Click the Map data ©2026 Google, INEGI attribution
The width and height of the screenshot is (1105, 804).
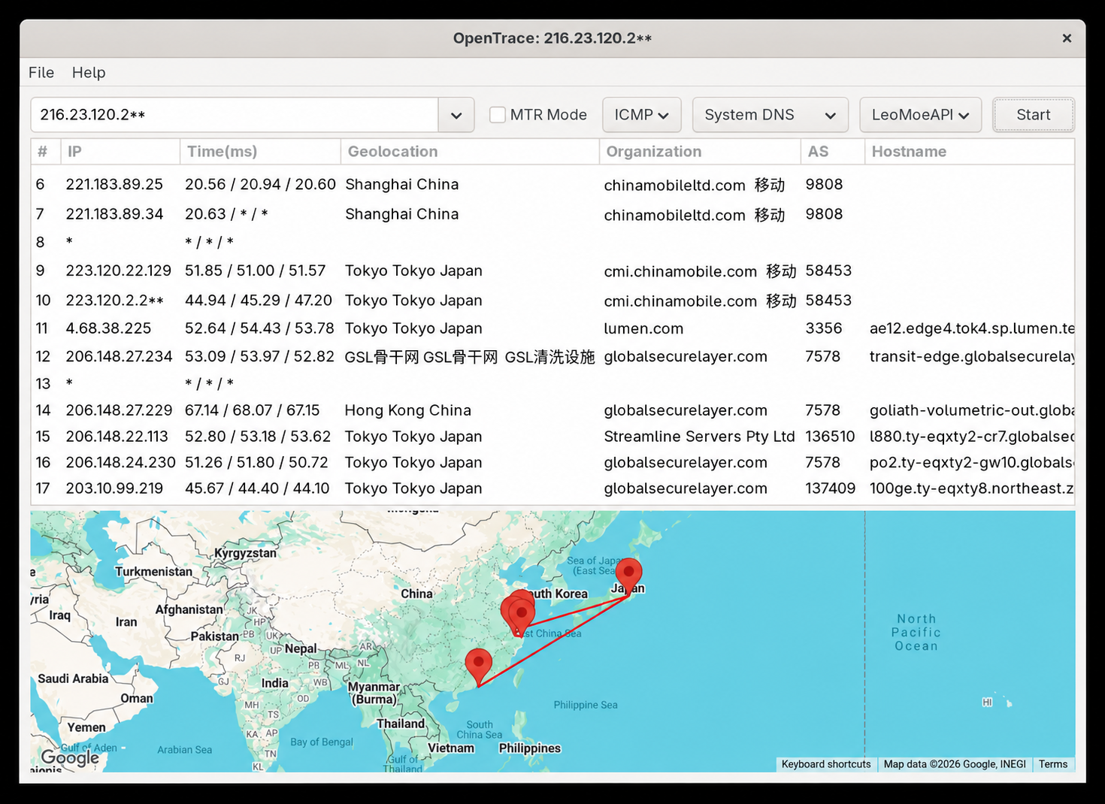coord(955,764)
